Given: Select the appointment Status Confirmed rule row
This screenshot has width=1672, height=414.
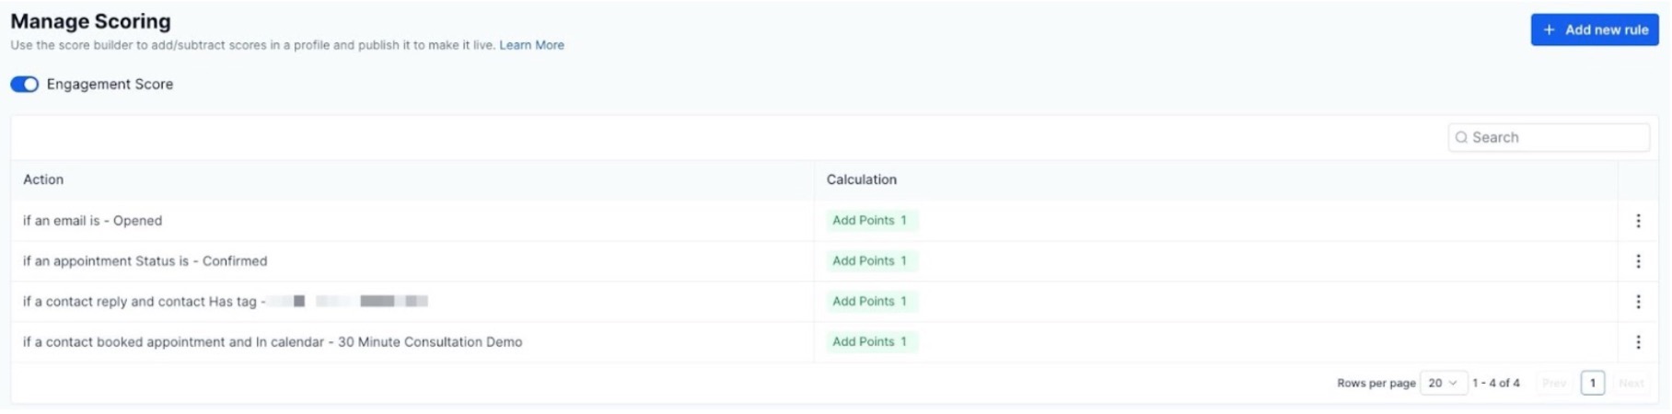Looking at the screenshot, I should point(145,261).
